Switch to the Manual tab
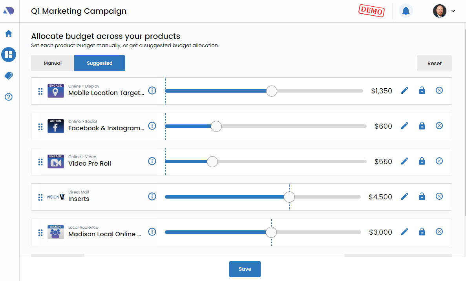The width and height of the screenshot is (466, 281). (53, 63)
